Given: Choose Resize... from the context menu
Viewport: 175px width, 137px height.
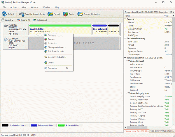Looking at the screenshot, I should (x=59, y=39).
